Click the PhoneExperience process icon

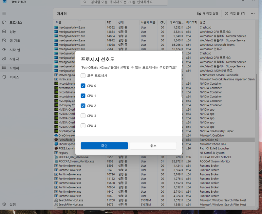pos(56,144)
